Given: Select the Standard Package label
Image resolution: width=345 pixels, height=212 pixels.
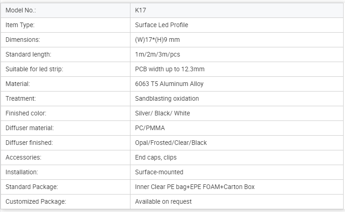Looking at the screenshot, I should 32,187.
